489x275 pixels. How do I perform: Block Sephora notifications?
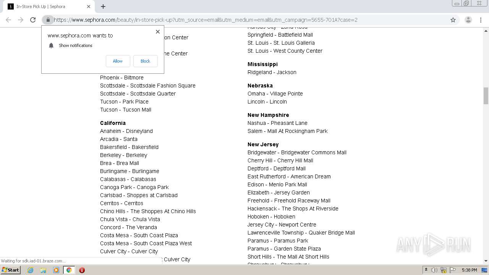click(146, 61)
